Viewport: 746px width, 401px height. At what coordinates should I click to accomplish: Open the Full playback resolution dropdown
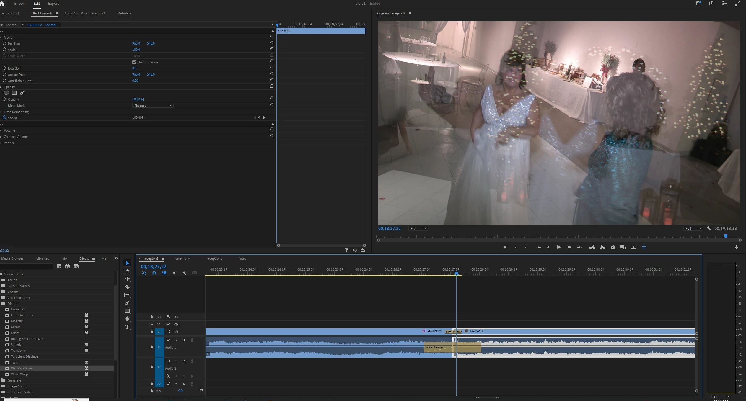click(693, 228)
